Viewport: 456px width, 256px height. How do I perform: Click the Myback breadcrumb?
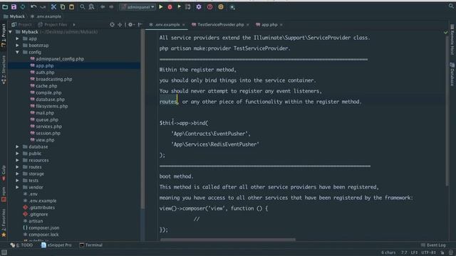[x=14, y=16]
